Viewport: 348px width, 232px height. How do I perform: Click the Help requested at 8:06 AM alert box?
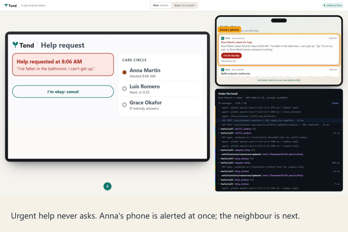coord(63,65)
